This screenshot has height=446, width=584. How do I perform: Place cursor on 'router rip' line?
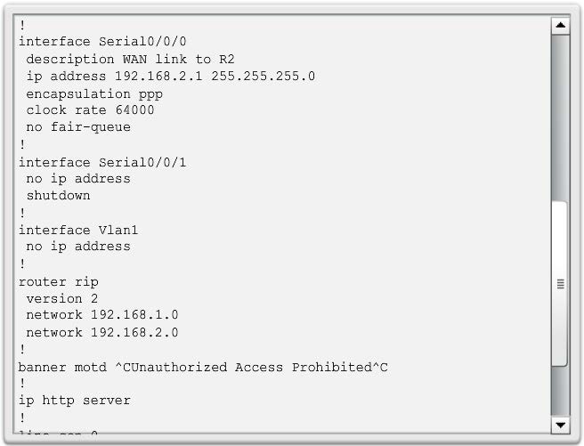point(58,281)
